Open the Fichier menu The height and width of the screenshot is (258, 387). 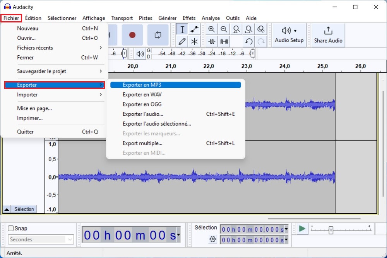[11, 18]
